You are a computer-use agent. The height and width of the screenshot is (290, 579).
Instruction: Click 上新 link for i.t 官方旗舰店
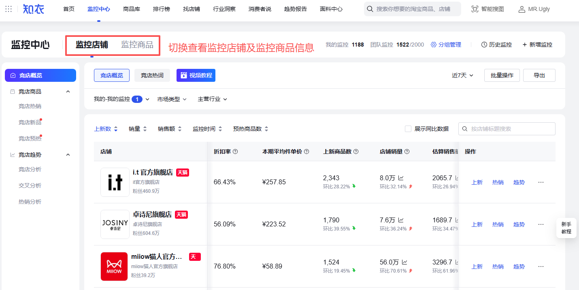pyautogui.click(x=477, y=182)
